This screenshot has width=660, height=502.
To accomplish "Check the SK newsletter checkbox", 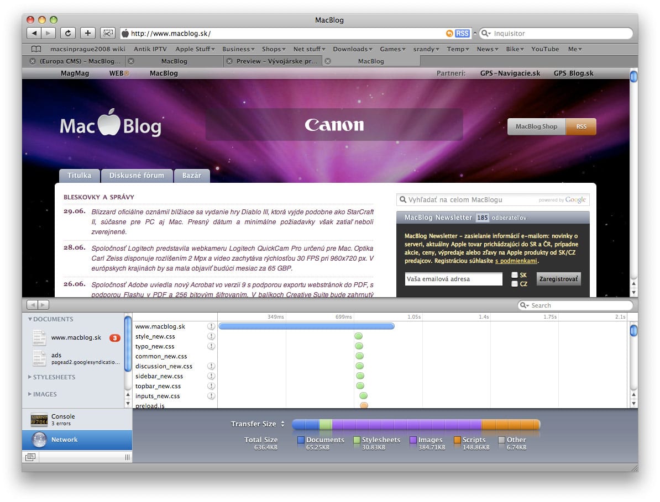I will pyautogui.click(x=515, y=275).
